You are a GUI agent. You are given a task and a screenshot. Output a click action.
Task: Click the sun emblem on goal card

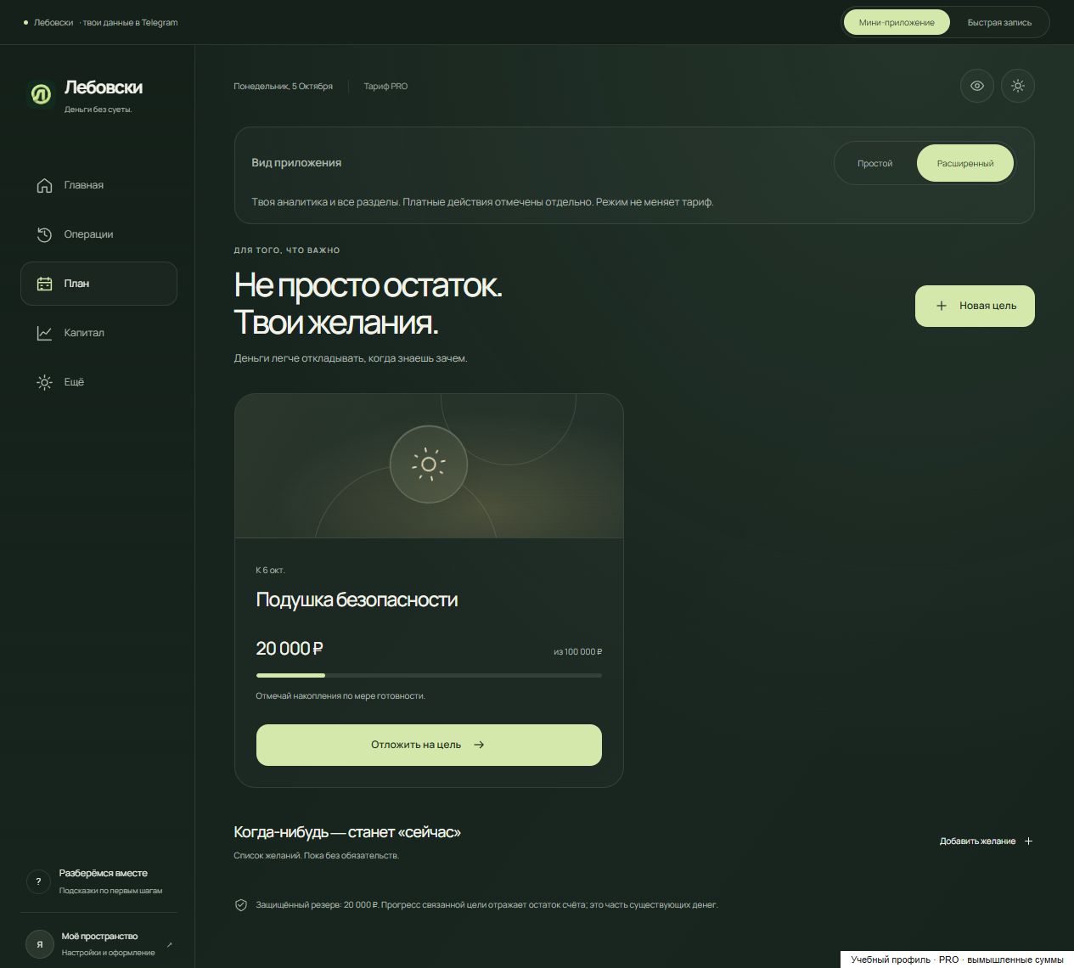pos(429,464)
